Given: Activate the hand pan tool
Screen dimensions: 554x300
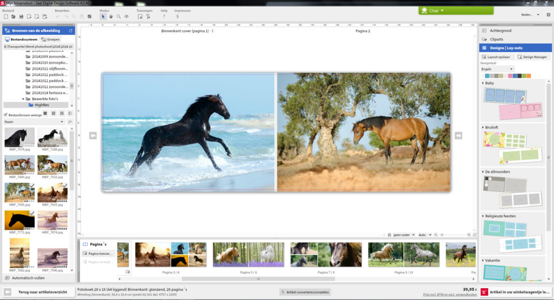Looking at the screenshot, I should 111,17.
